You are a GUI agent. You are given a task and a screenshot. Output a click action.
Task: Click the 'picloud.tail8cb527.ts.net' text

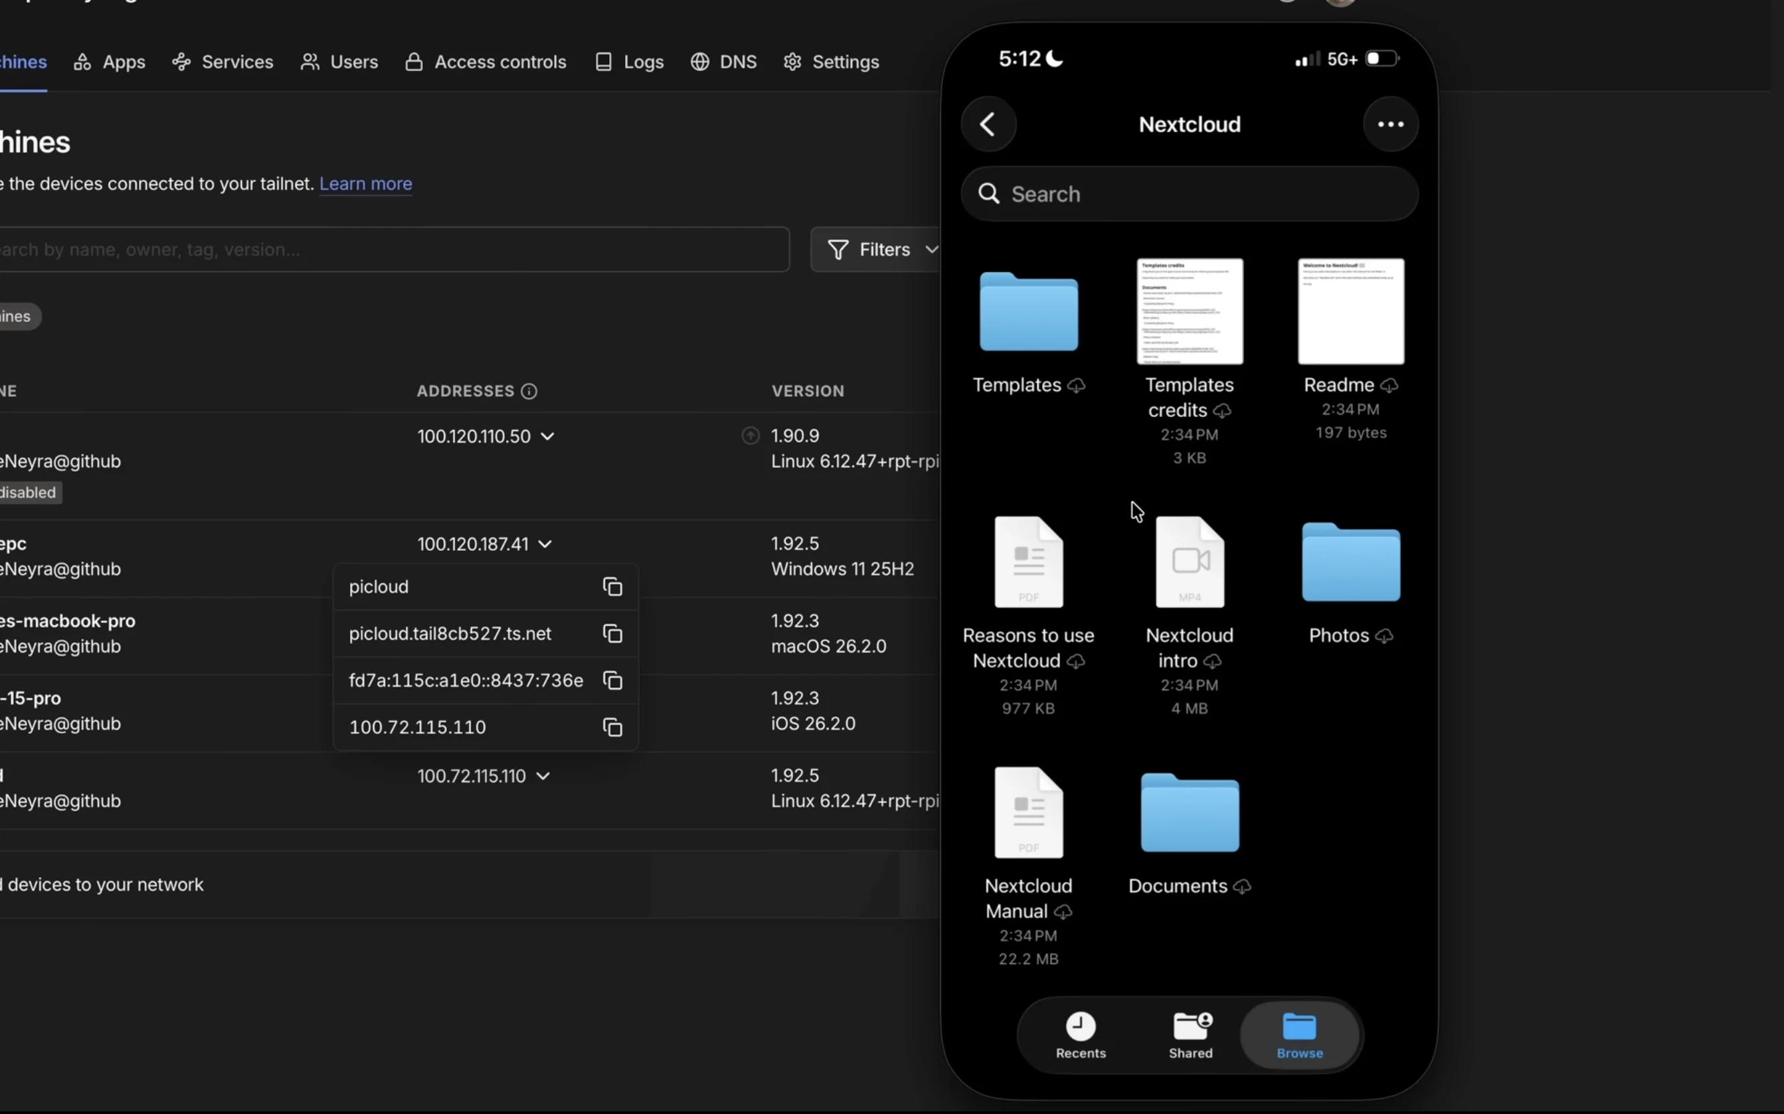[450, 633]
